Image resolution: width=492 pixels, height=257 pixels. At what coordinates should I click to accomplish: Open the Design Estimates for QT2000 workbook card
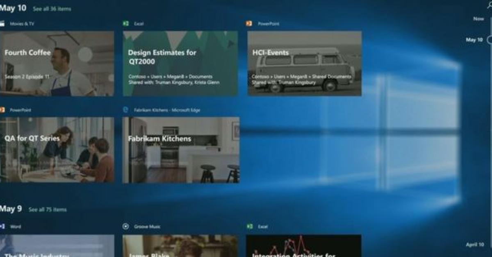tap(180, 64)
